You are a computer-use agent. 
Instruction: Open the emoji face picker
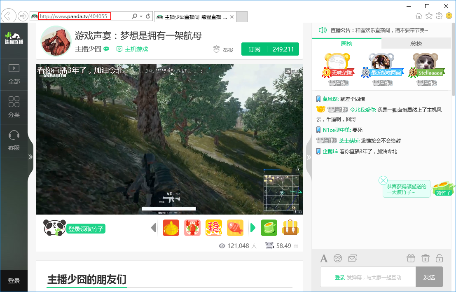338,258
